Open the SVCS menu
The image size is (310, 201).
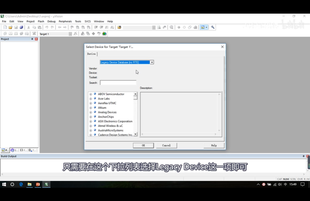tap(87, 21)
